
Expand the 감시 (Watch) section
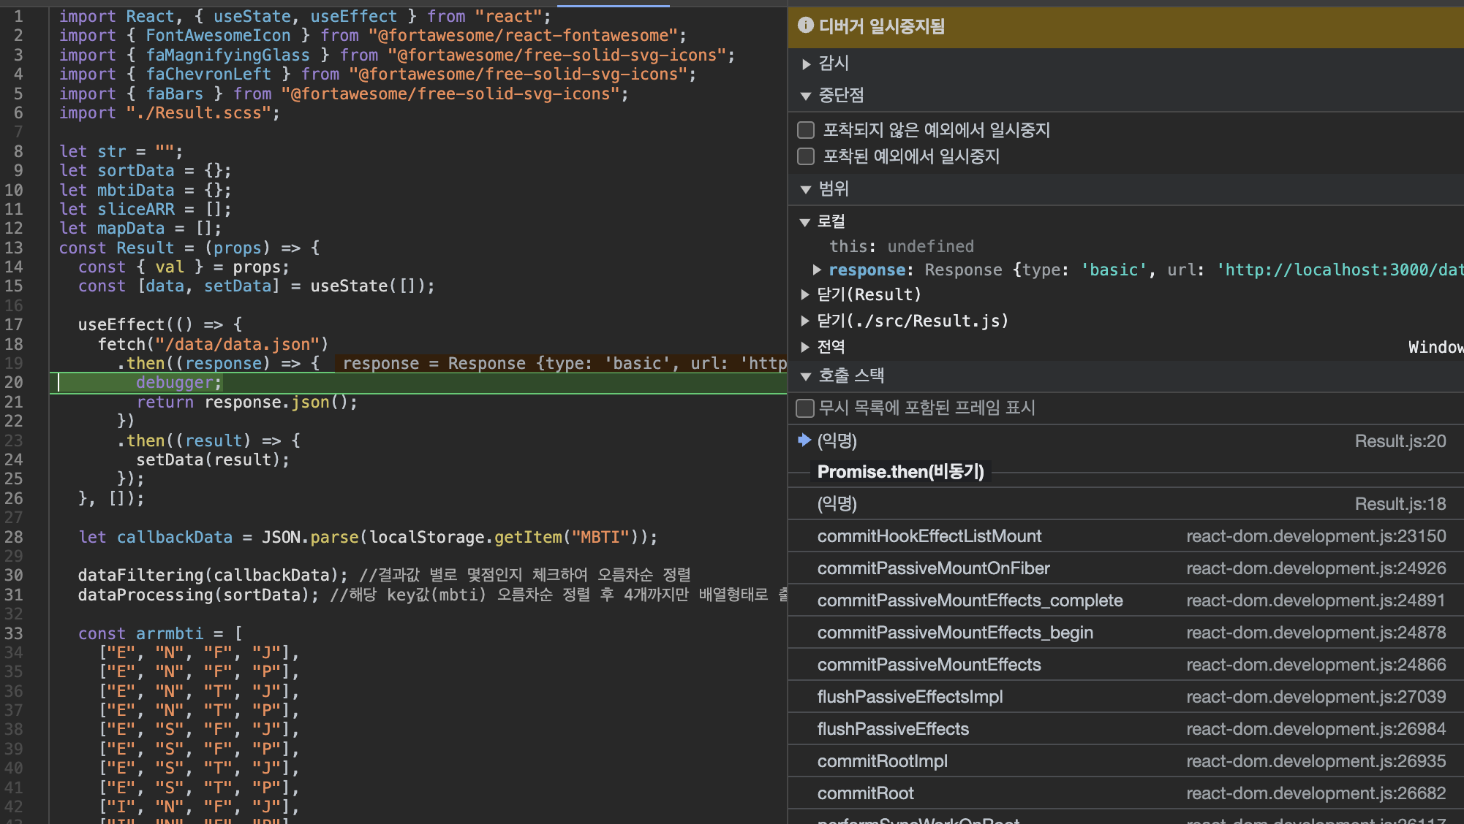(x=806, y=64)
